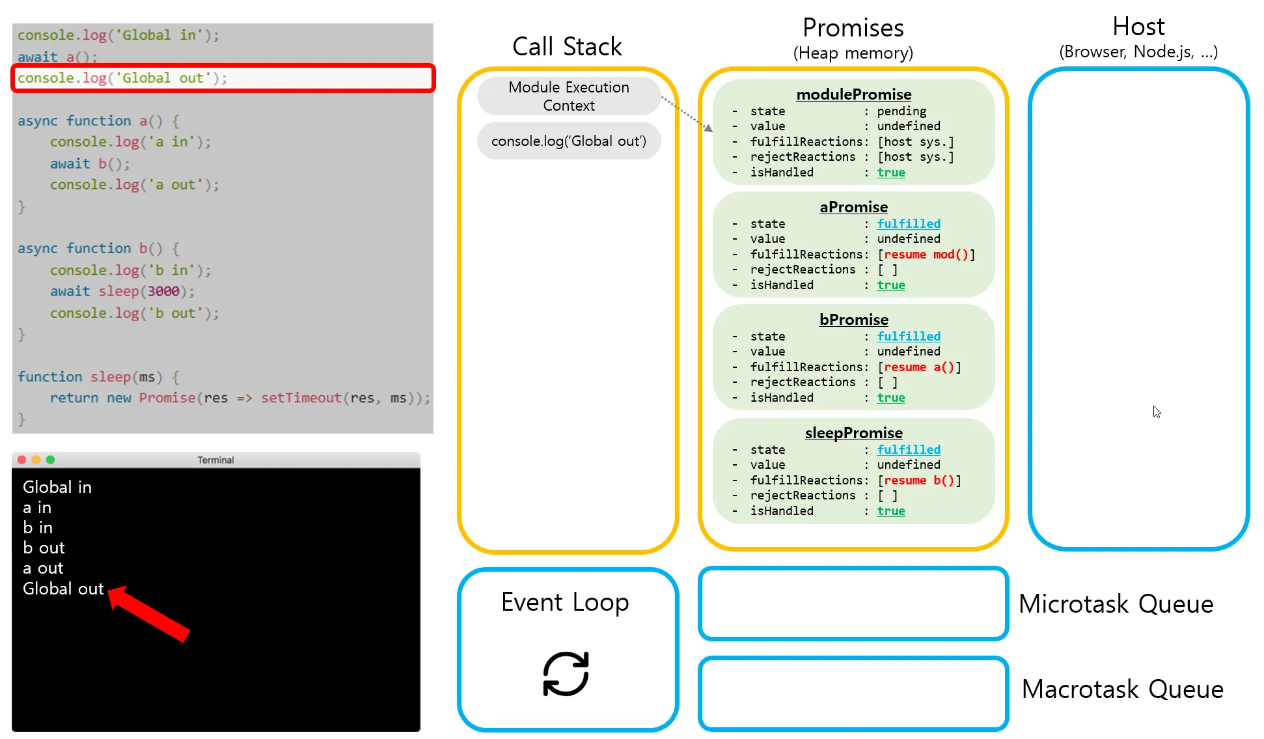
Task: Click the empty Microtask Queue box
Action: tap(853, 604)
